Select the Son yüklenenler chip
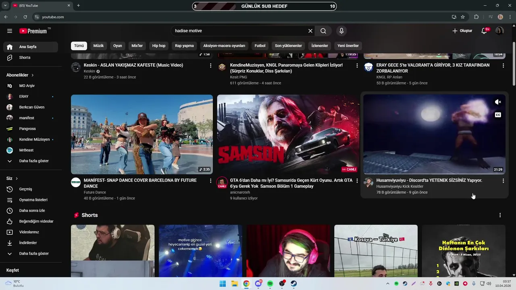 (288, 46)
